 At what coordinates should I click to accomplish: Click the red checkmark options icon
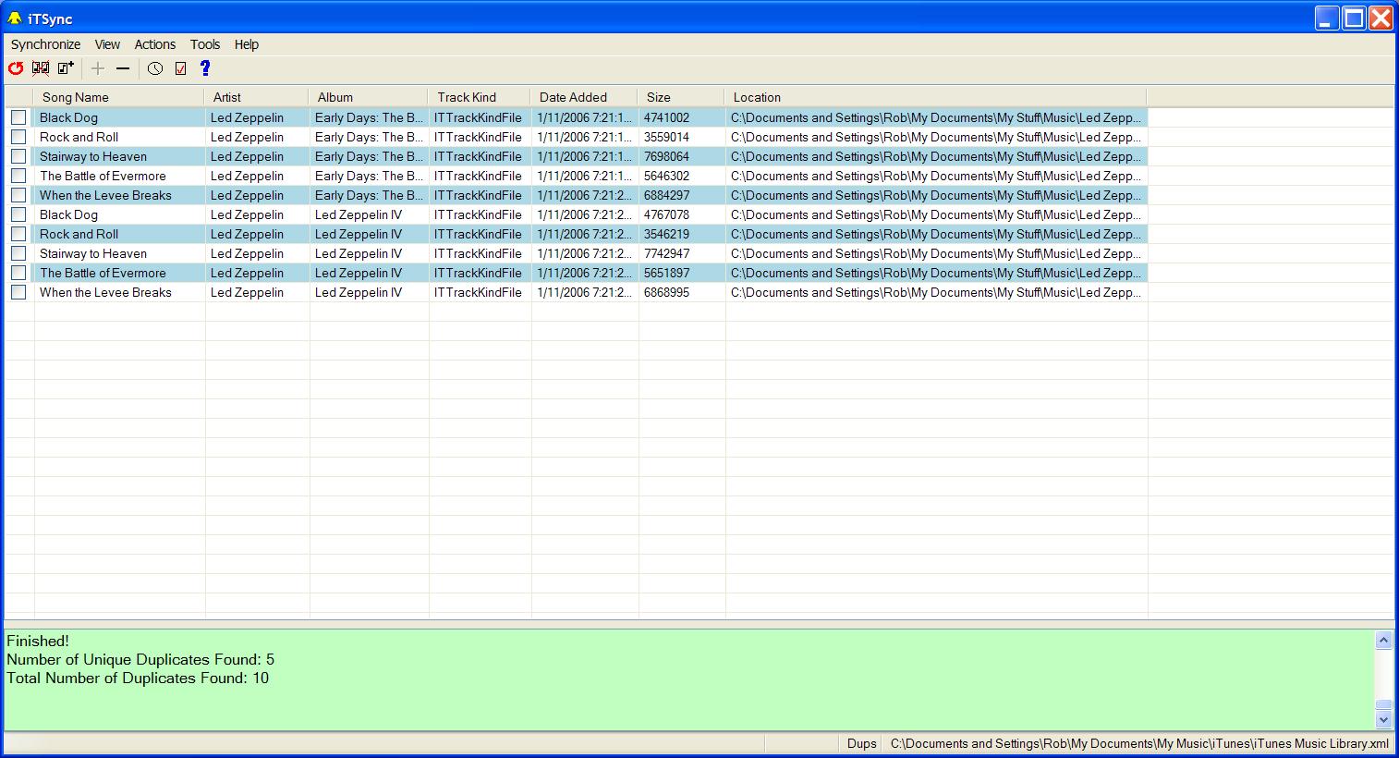click(x=180, y=68)
